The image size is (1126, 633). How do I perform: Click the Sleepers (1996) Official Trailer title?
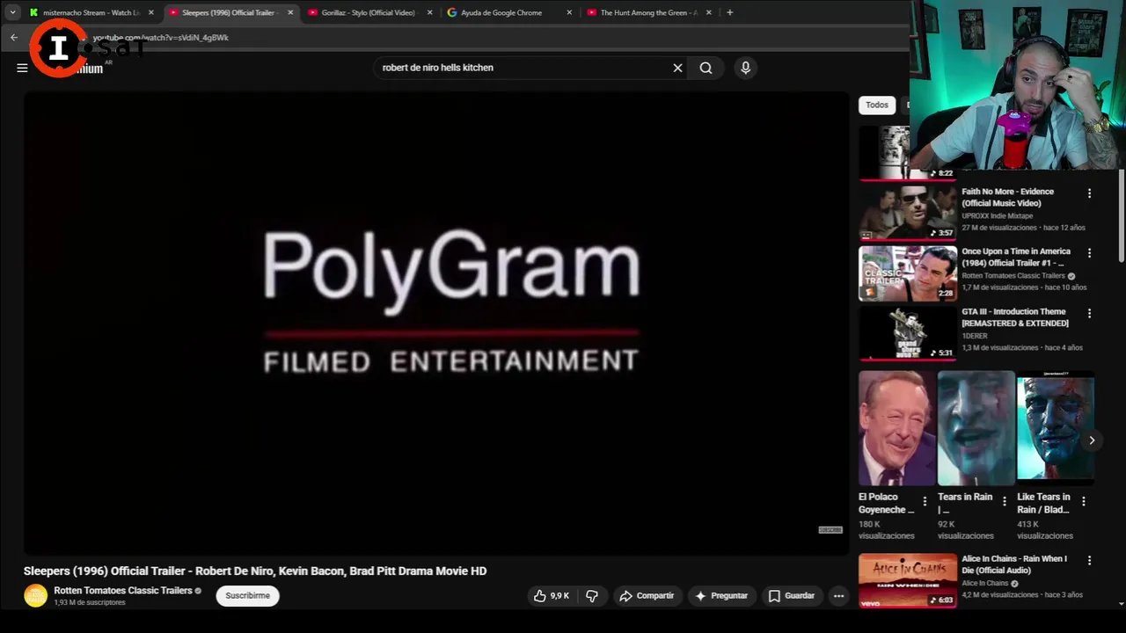(255, 571)
